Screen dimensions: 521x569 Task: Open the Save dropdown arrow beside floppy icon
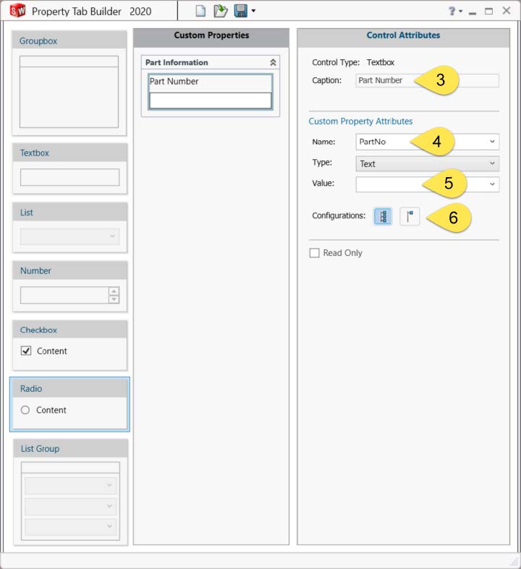(253, 12)
